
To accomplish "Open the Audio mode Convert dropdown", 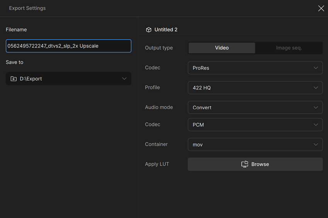I will click(255, 107).
